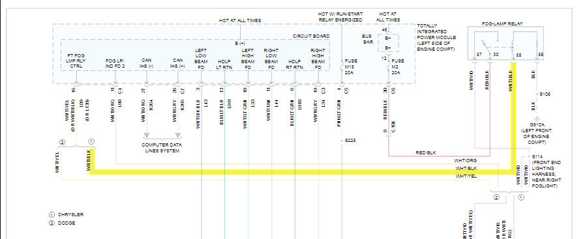Click the CAN IHS (-) label

[x=146, y=63]
